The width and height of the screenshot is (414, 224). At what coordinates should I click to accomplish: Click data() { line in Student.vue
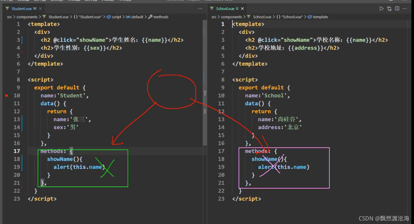[x=53, y=103]
